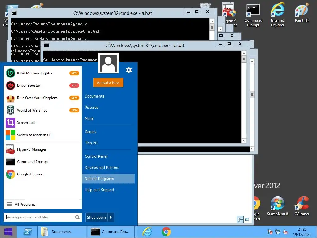Open Hyper-V Manager from start menu

click(43, 149)
